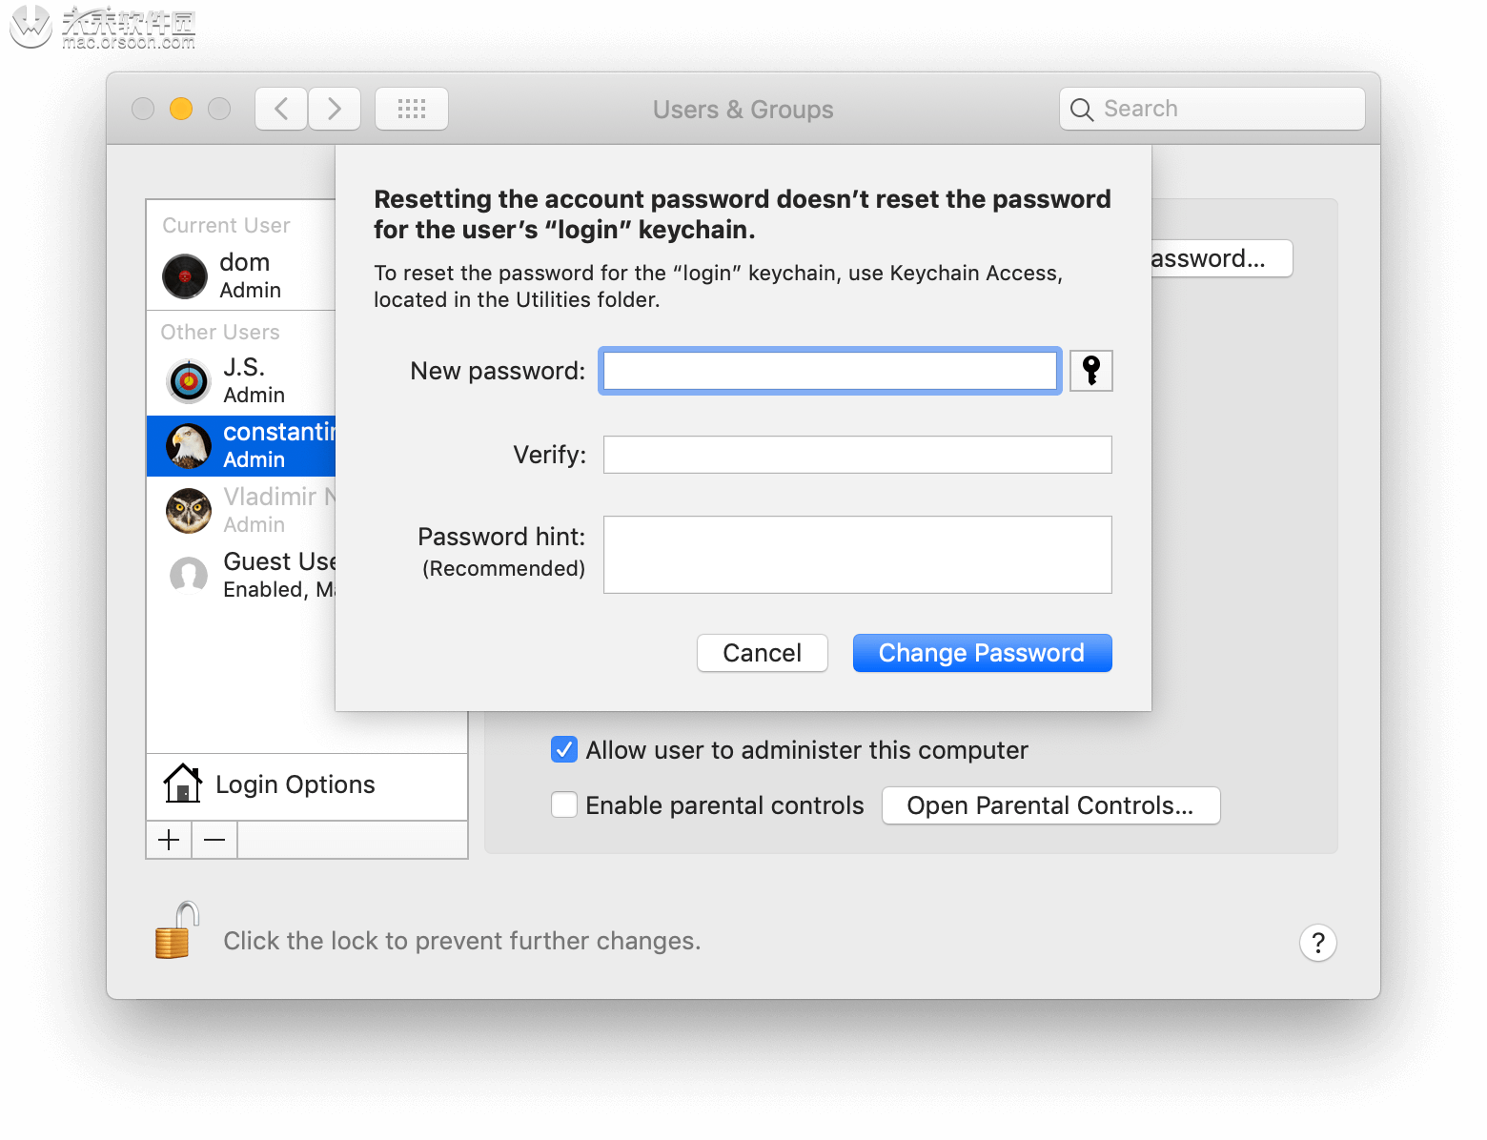Image resolution: width=1487 pixels, height=1140 pixels.
Task: Click the Guest User silhouette icon
Action: tap(189, 576)
